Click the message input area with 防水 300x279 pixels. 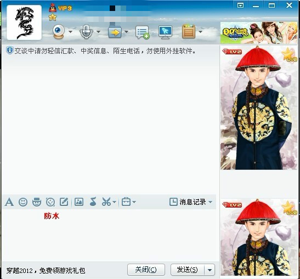coord(109,235)
